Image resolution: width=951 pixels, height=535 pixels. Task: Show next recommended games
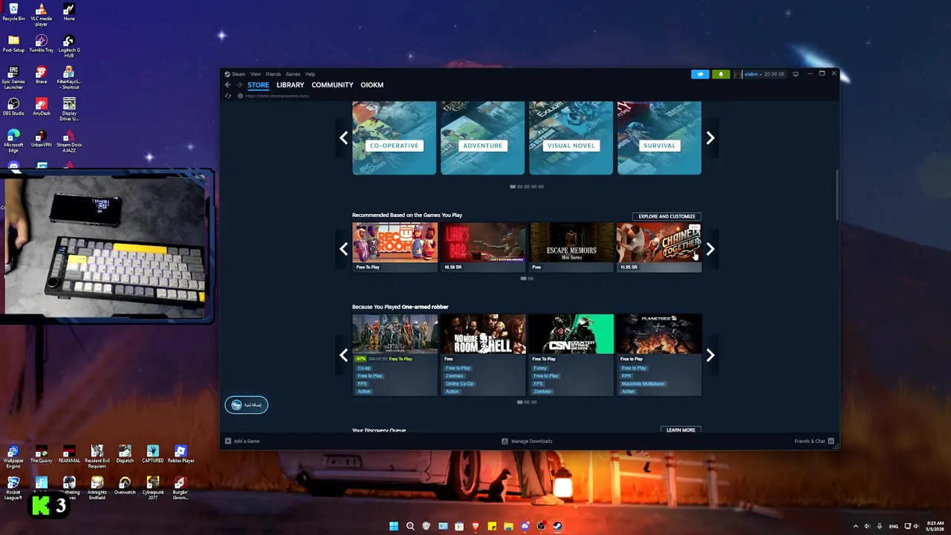point(710,250)
